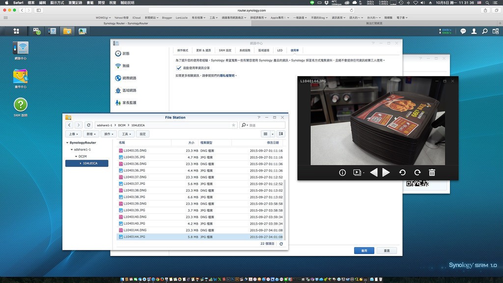503x283 pixels.
Task: Collapse the SynologyRouter tree node
Action: click(67, 143)
